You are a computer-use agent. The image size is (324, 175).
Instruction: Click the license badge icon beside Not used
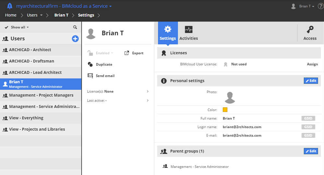tap(226, 64)
